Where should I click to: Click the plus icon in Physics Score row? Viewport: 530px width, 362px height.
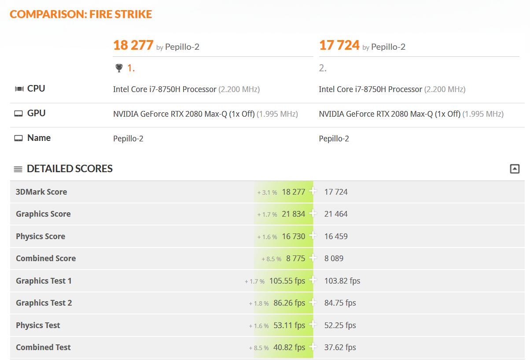click(x=313, y=236)
